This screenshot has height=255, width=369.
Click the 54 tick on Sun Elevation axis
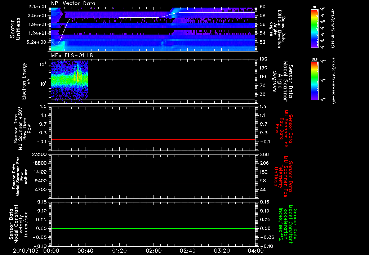262,33
